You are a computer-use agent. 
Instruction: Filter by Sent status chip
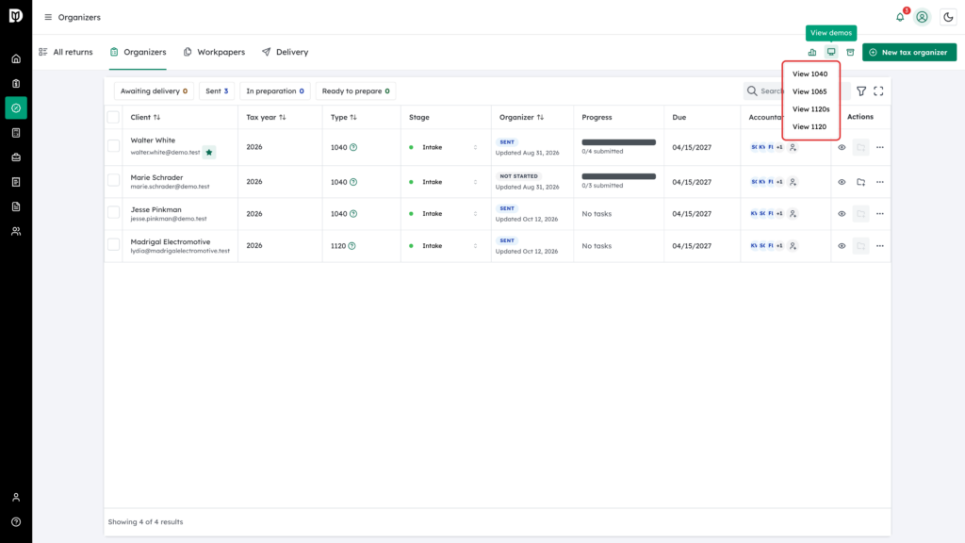pyautogui.click(x=217, y=91)
